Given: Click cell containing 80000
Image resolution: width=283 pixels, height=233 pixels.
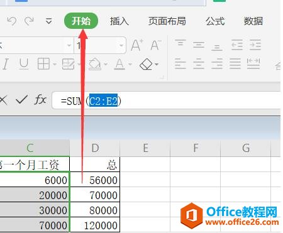Looking at the screenshot, I should point(95,210).
